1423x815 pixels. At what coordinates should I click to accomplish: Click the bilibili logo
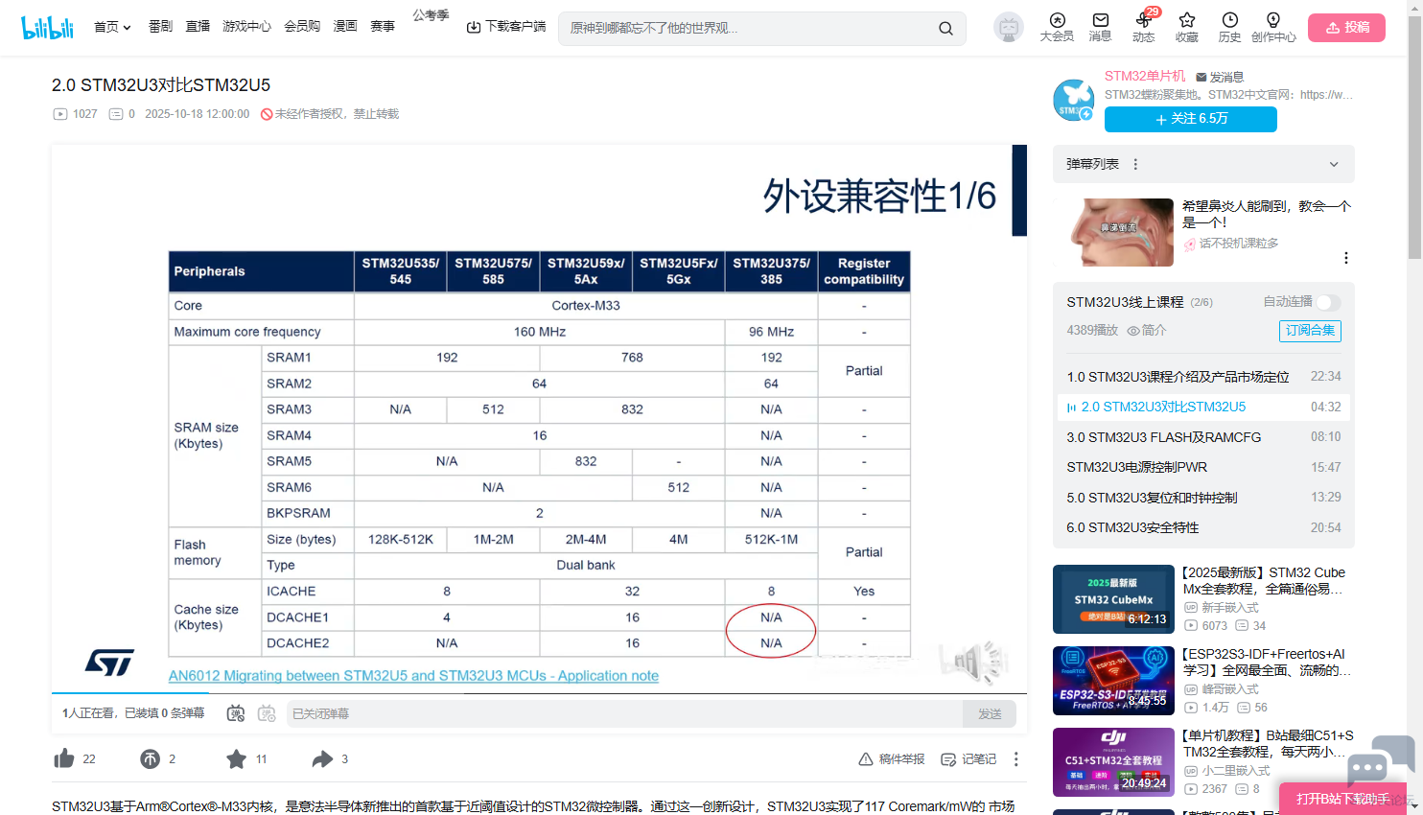tap(48, 27)
